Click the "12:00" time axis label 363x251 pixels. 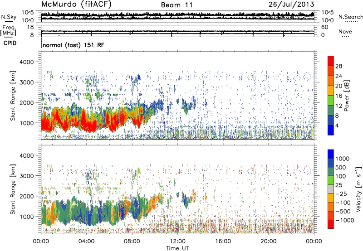(x=177, y=241)
